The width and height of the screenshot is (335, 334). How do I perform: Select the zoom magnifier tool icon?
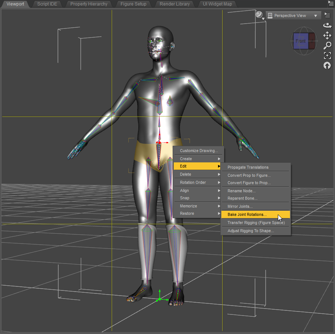coord(327,45)
